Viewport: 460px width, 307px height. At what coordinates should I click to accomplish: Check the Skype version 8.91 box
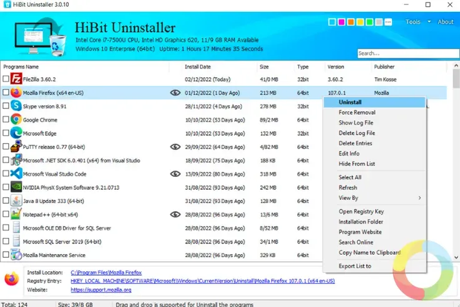coord(6,106)
